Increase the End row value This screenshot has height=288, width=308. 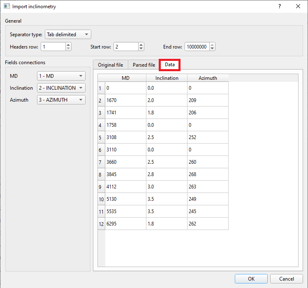tap(212, 45)
